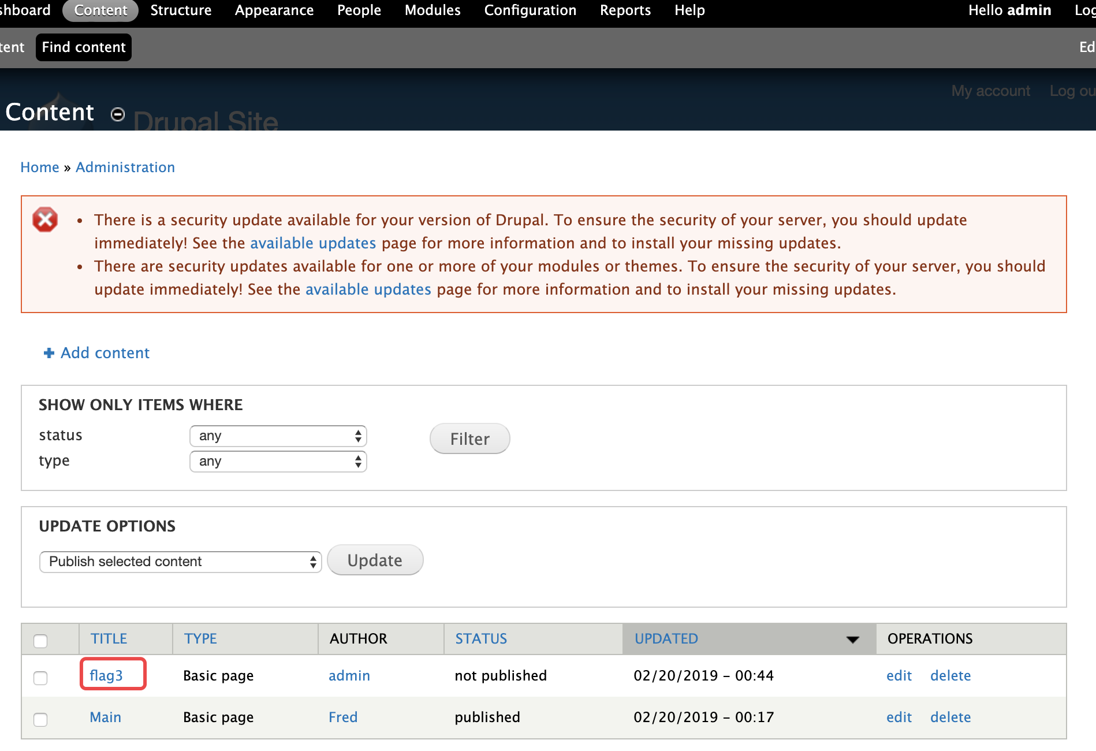Viewport: 1096px width, 751px height.
Task: Click Basic page type in Main row
Action: [x=218, y=717]
